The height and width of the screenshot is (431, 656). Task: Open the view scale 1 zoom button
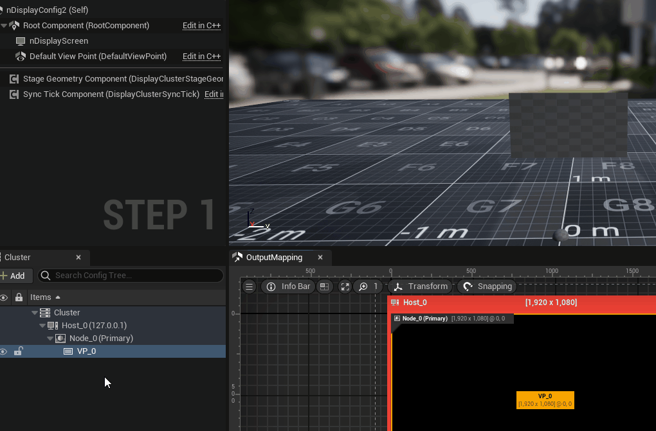[x=368, y=286]
